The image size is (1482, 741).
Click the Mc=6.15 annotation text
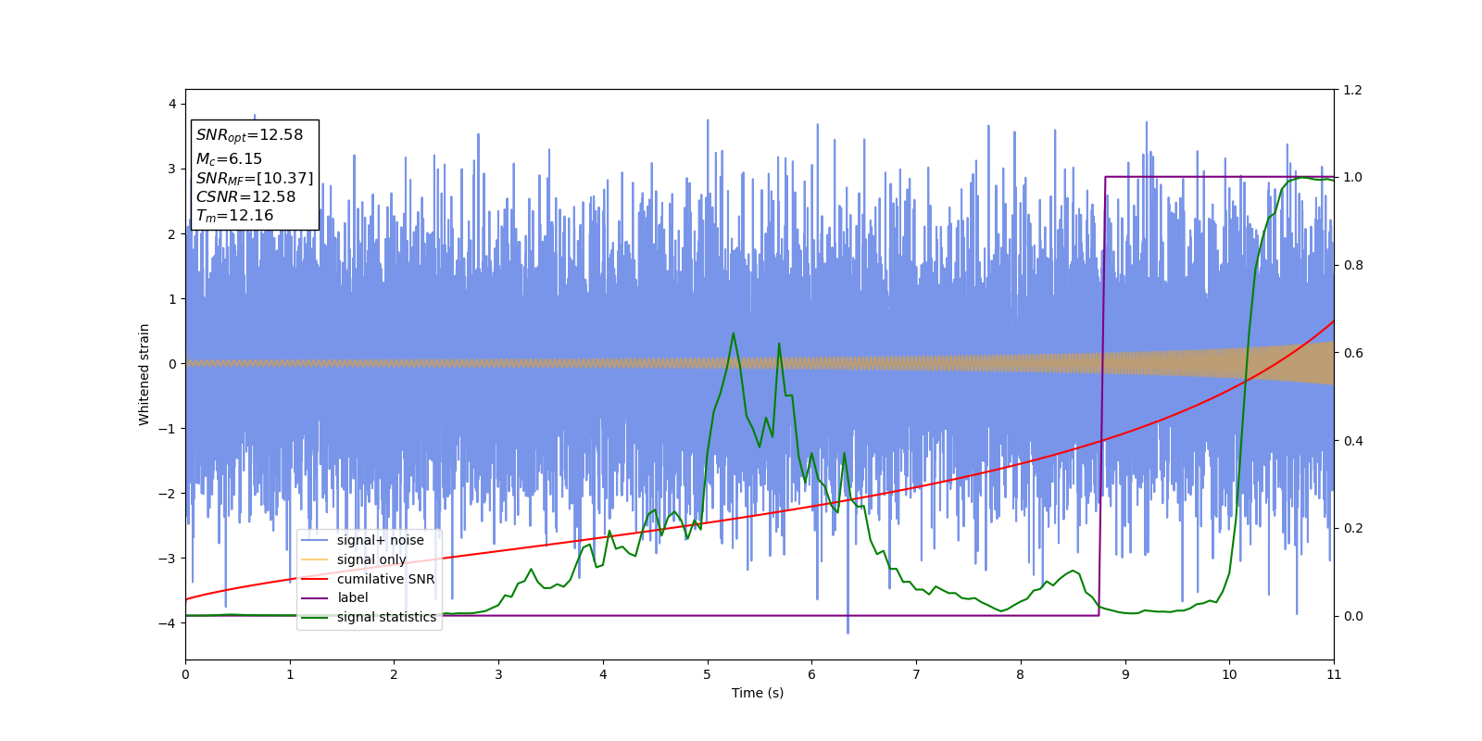pyautogui.click(x=229, y=159)
